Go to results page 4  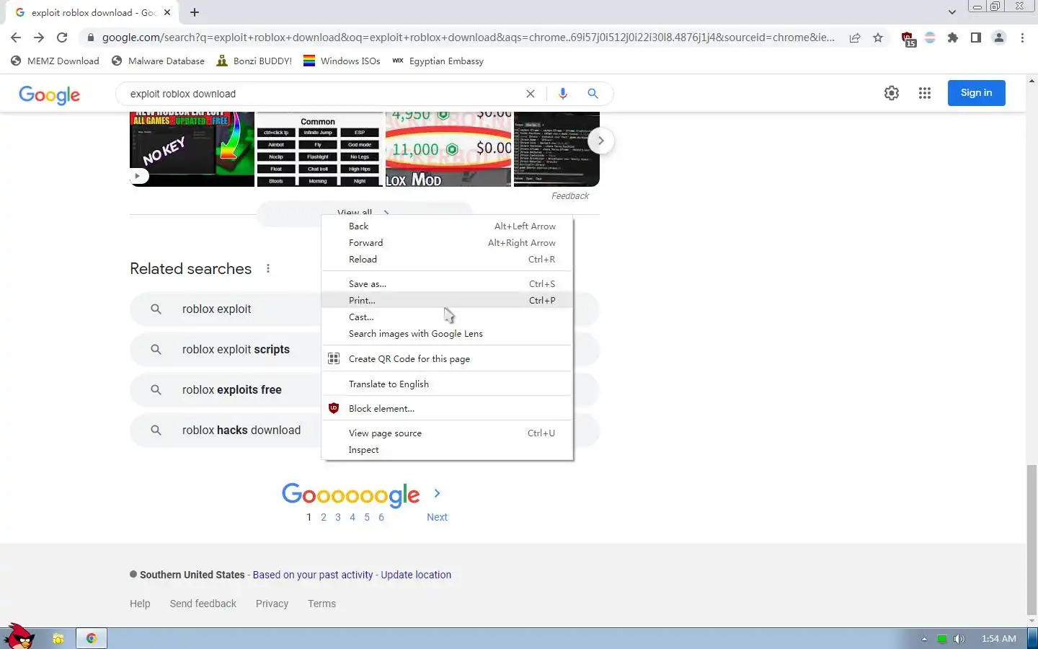coord(352,517)
